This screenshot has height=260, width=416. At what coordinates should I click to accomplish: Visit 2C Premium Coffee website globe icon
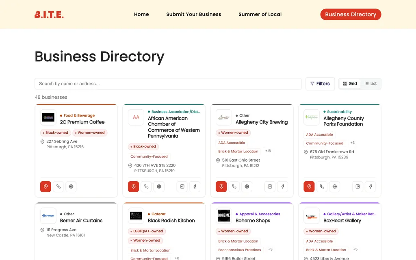71,186
